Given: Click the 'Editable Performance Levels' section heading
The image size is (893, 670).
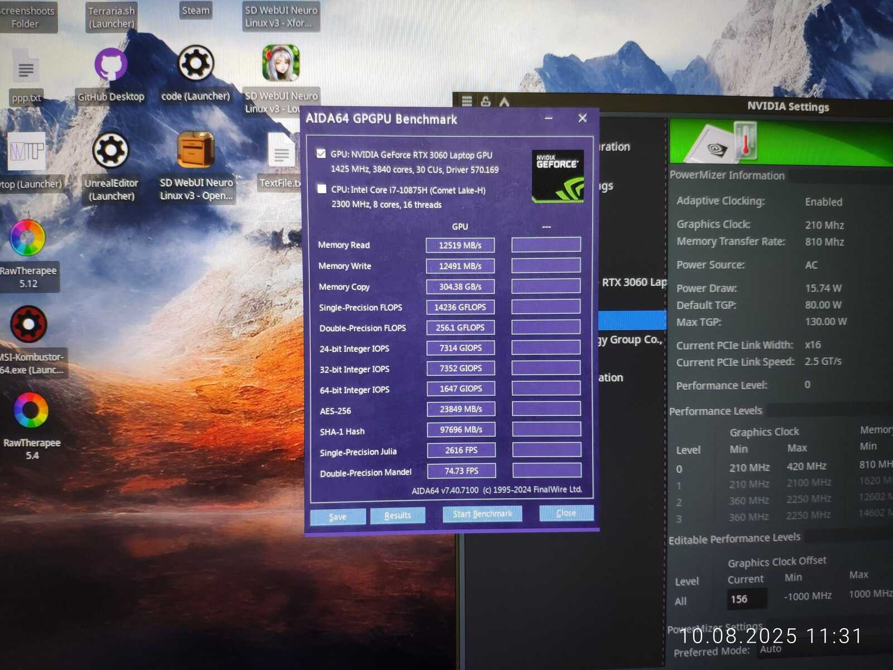Looking at the screenshot, I should coord(734,538).
